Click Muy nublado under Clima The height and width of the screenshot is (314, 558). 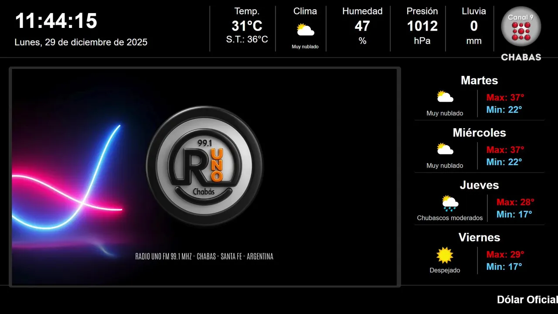tap(305, 47)
